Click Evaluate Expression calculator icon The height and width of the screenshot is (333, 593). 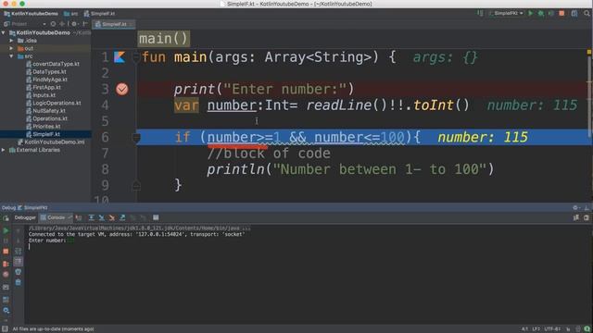coord(156,218)
